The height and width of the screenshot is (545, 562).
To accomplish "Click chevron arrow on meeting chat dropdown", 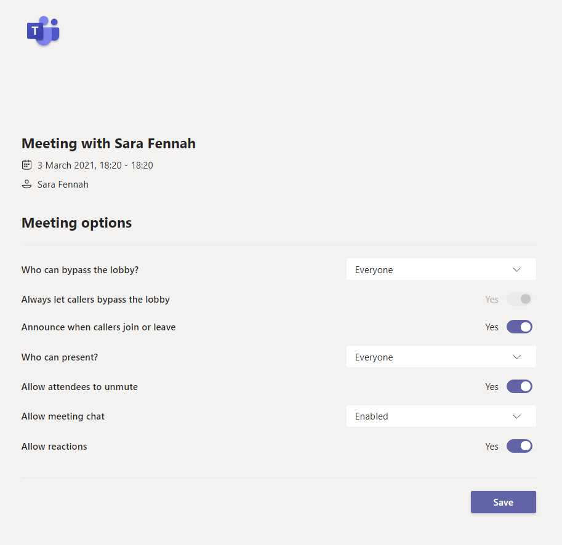I will click(x=517, y=416).
